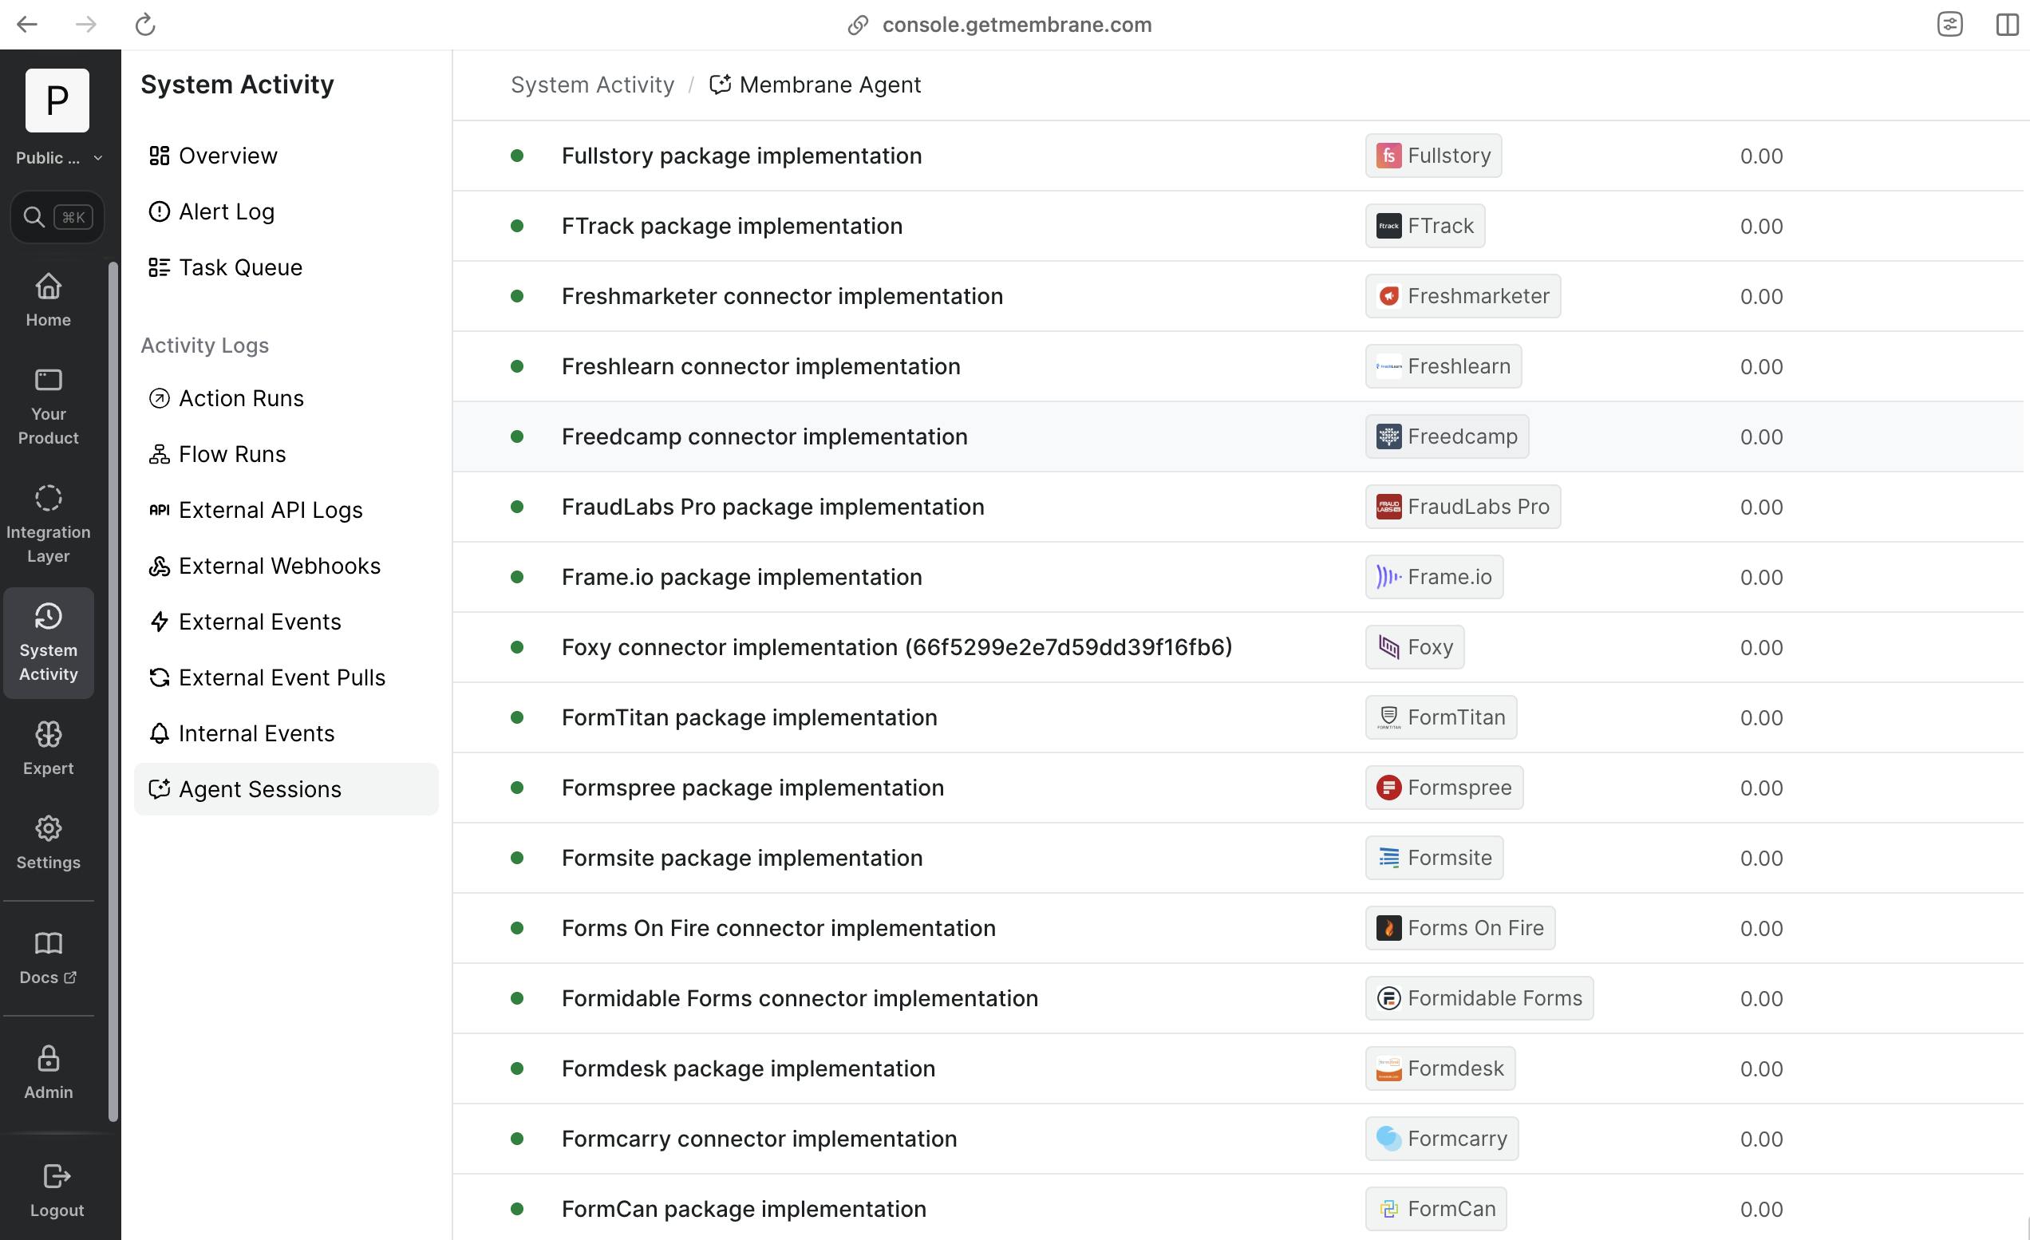
Task: Select Task Queue in the menu
Action: tap(239, 267)
